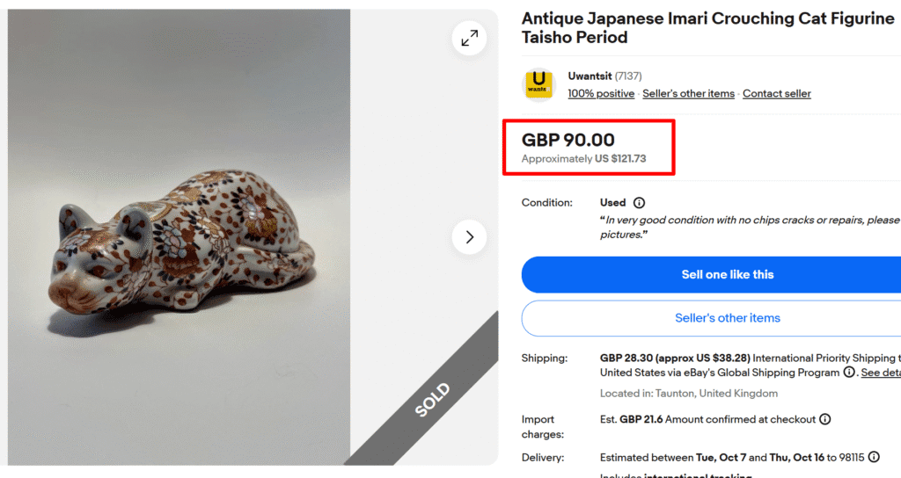Screen dimensions: 901x478
Task: Open the import charges info icon
Action: pyautogui.click(x=825, y=420)
